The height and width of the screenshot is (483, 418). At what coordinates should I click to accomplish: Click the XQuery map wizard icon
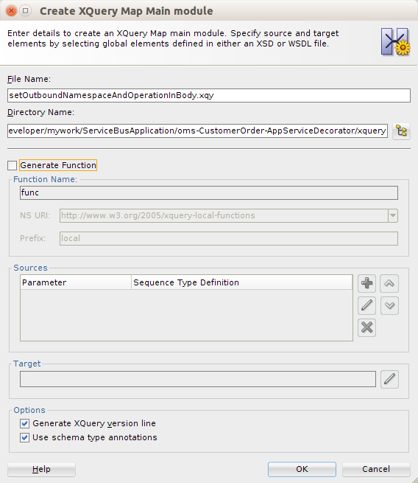click(x=396, y=41)
